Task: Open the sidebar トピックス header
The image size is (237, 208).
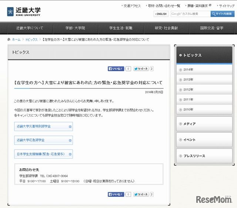Action: pyautogui.click(x=204, y=55)
